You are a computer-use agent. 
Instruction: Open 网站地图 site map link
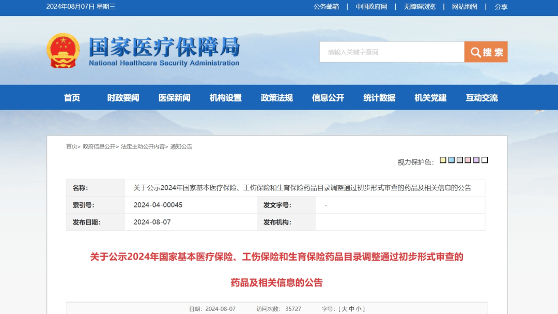(x=464, y=7)
